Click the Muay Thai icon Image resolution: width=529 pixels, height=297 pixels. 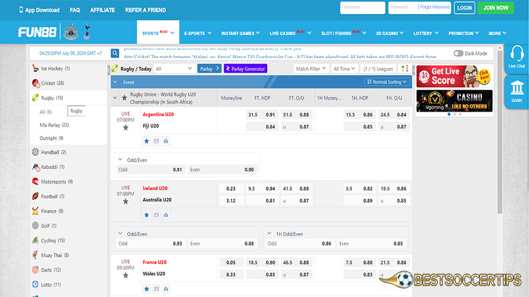click(36, 255)
